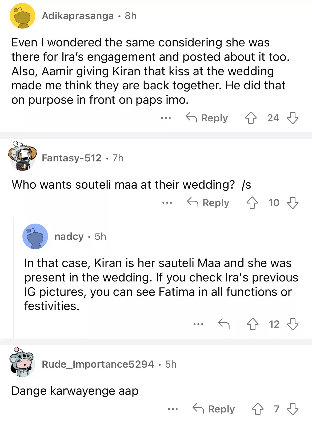Open nadcy's user profile link
The width and height of the screenshot is (312, 421).
(69, 237)
